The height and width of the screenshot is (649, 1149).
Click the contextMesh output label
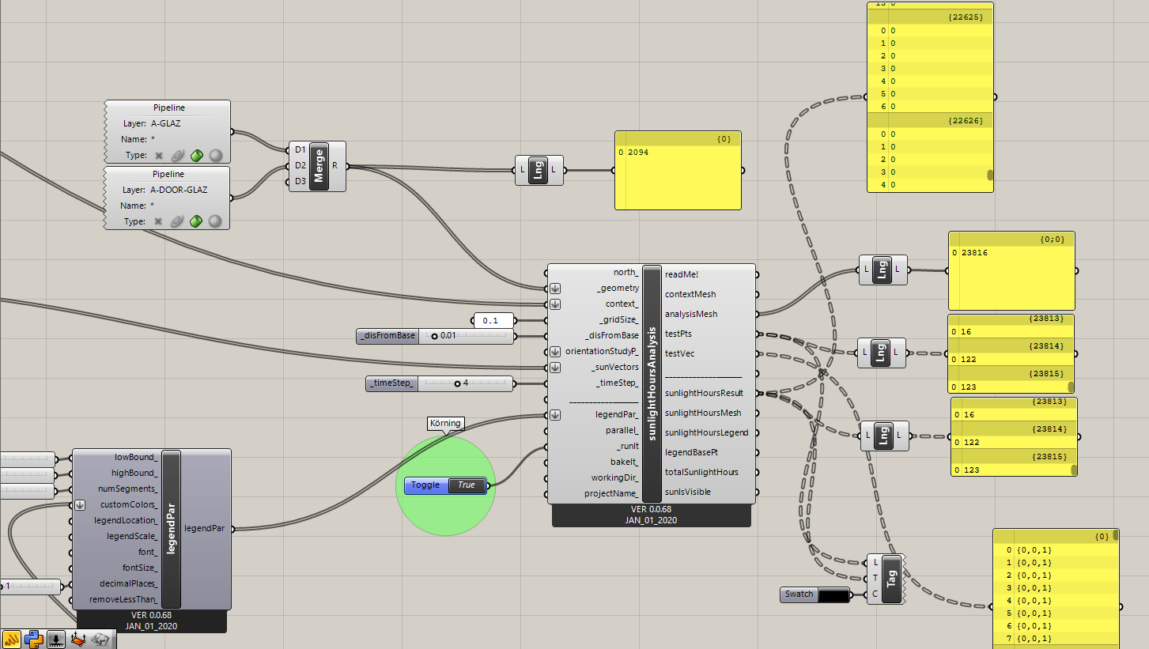[690, 294]
